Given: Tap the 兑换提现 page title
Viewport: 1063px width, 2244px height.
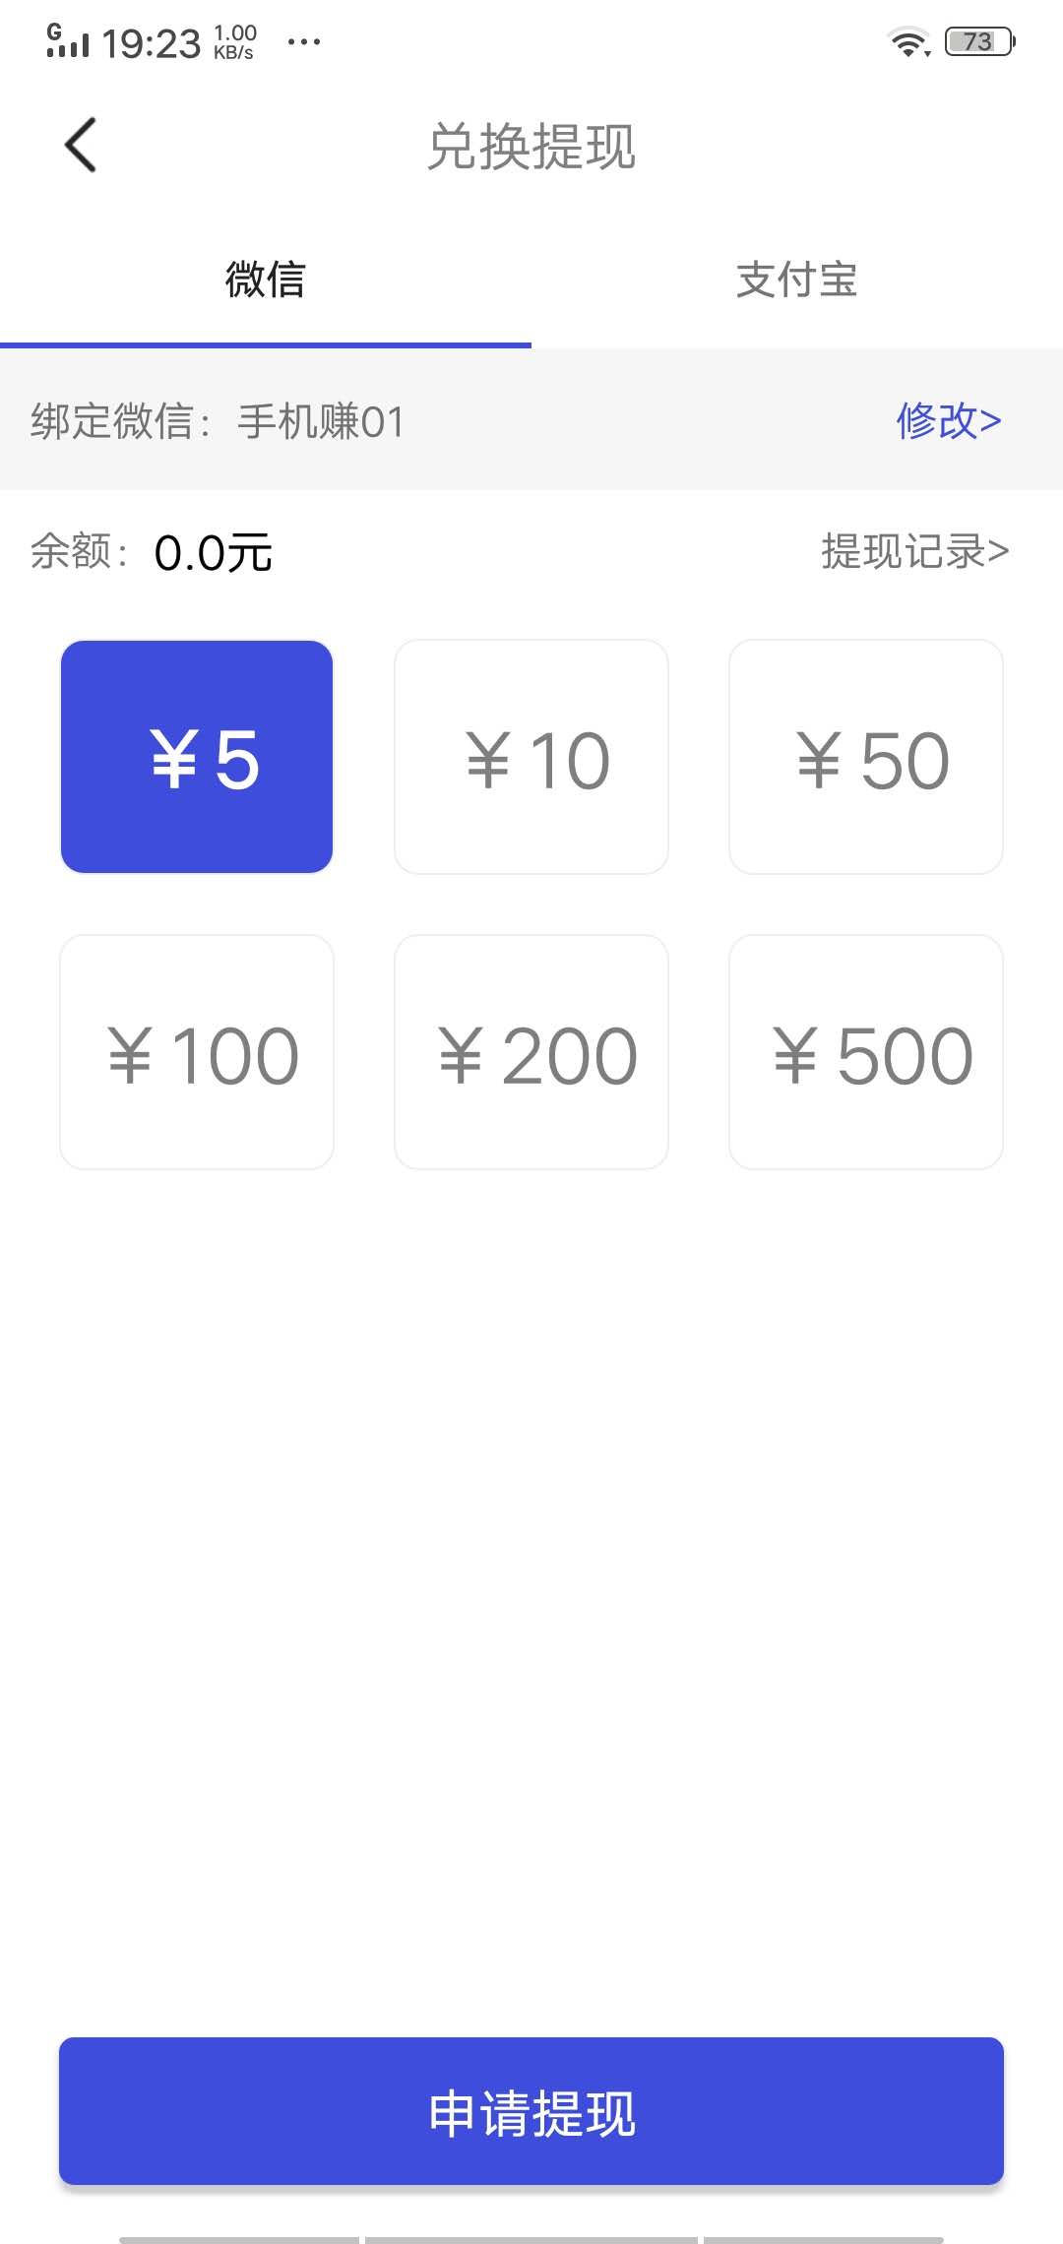Looking at the screenshot, I should 531,148.
